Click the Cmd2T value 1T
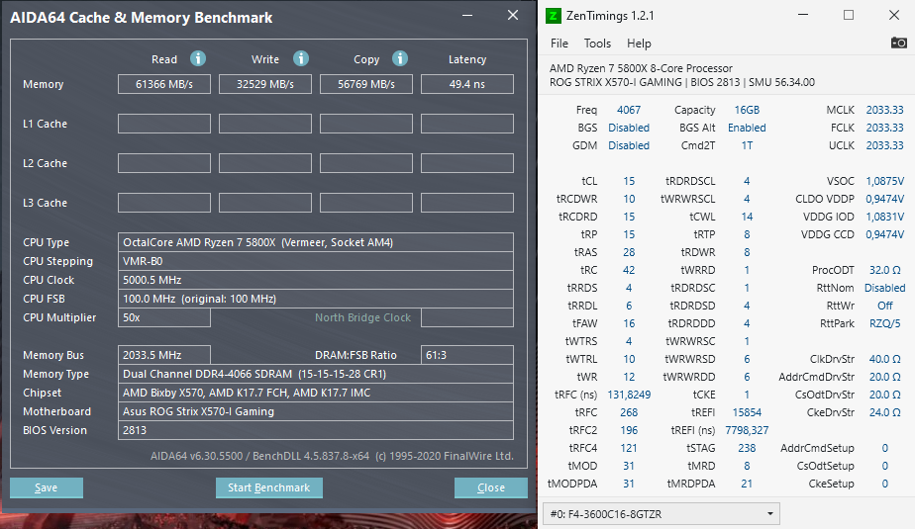 747,145
